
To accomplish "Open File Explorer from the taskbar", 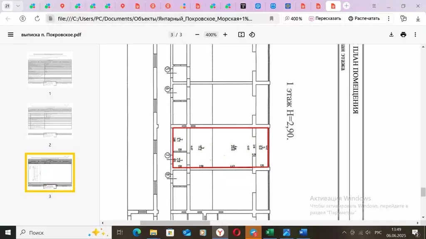I will pos(153,232).
